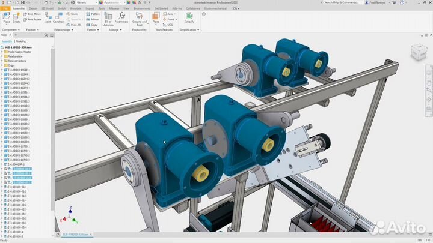The height and width of the screenshot is (243, 433).
Task: Click the Mirror component tool
Action: 93,19
